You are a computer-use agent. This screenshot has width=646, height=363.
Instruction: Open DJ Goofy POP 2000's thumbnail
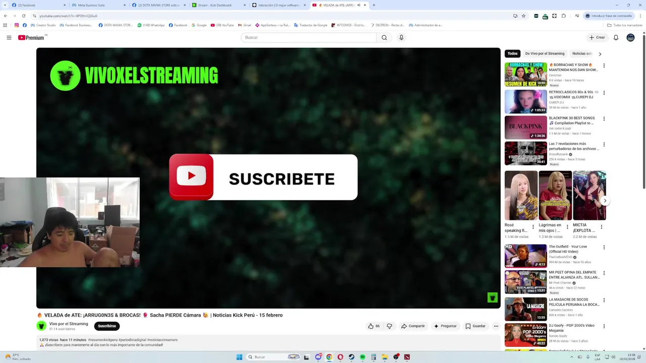526,335
